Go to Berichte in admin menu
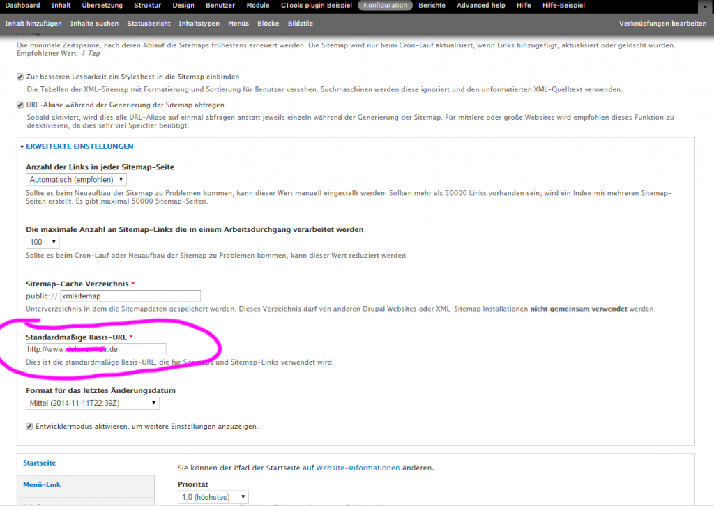This screenshot has width=714, height=506. pos(432,6)
